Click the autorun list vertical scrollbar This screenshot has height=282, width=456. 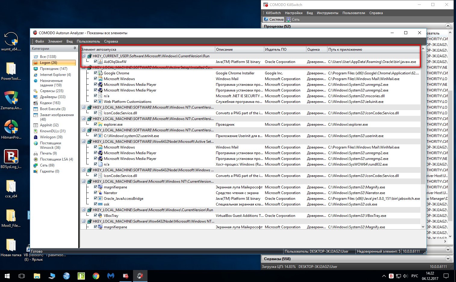coord(423,135)
